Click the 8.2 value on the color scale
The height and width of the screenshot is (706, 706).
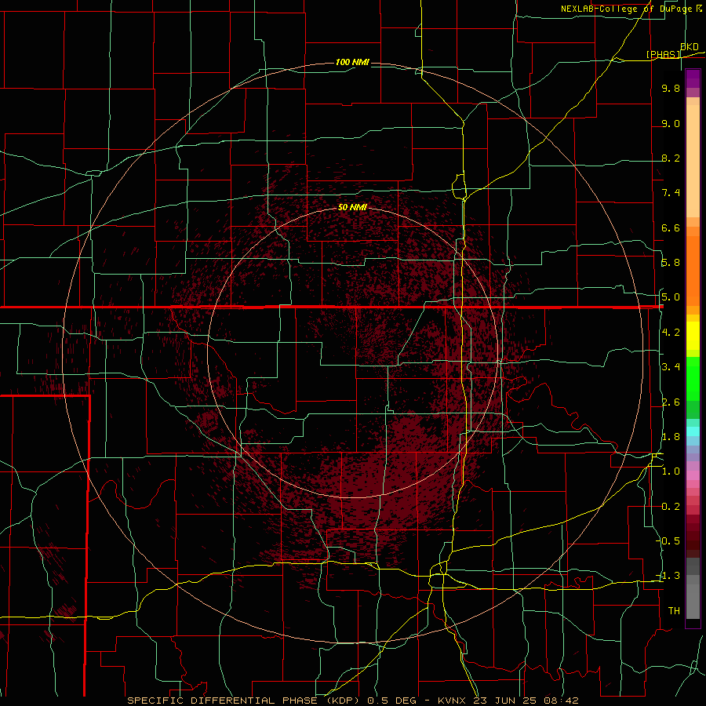pyautogui.click(x=671, y=158)
